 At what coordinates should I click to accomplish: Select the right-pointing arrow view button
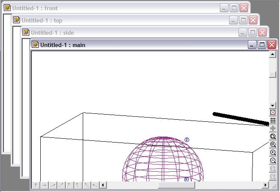click(x=44, y=185)
